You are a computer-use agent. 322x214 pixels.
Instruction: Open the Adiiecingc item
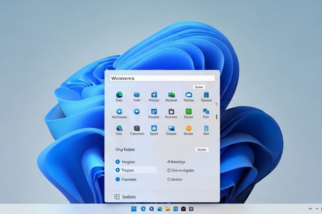(176, 162)
